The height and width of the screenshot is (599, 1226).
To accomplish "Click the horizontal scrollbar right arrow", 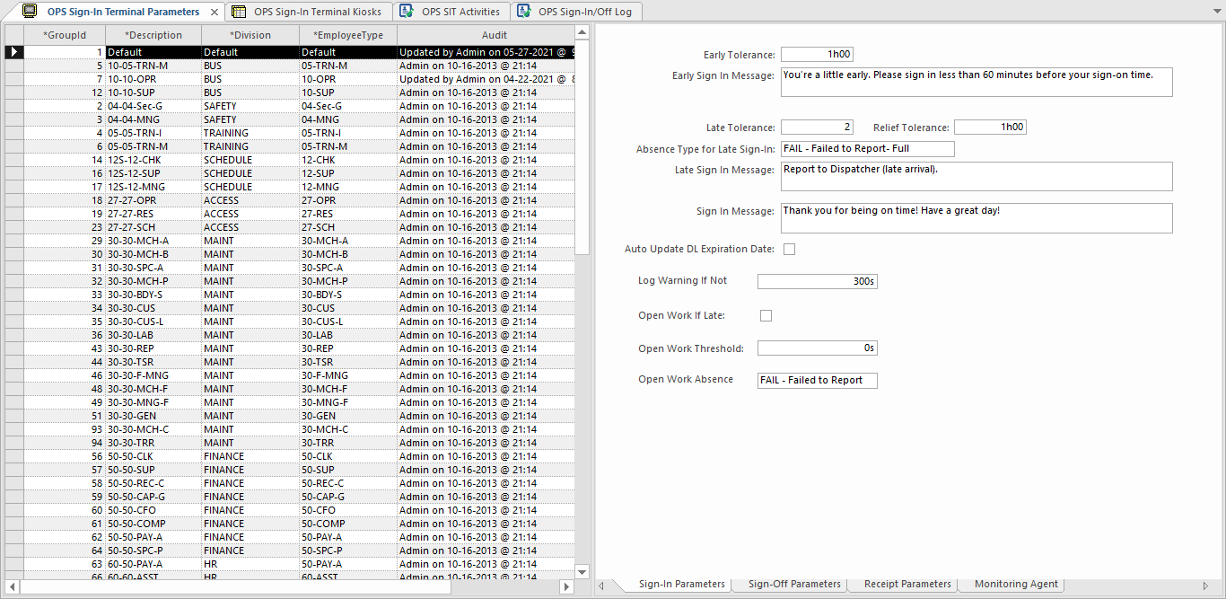I will [566, 586].
